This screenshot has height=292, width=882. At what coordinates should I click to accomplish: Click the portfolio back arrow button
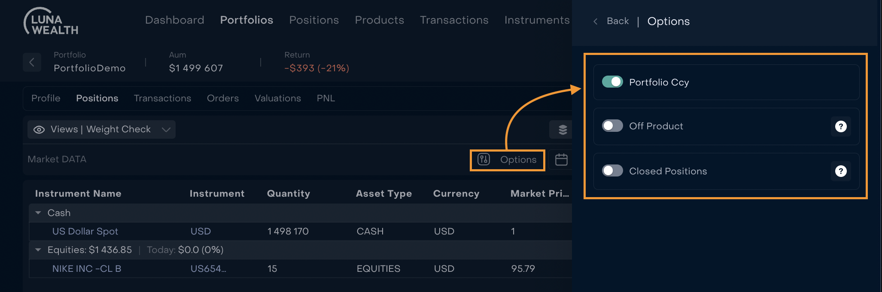pyautogui.click(x=32, y=62)
